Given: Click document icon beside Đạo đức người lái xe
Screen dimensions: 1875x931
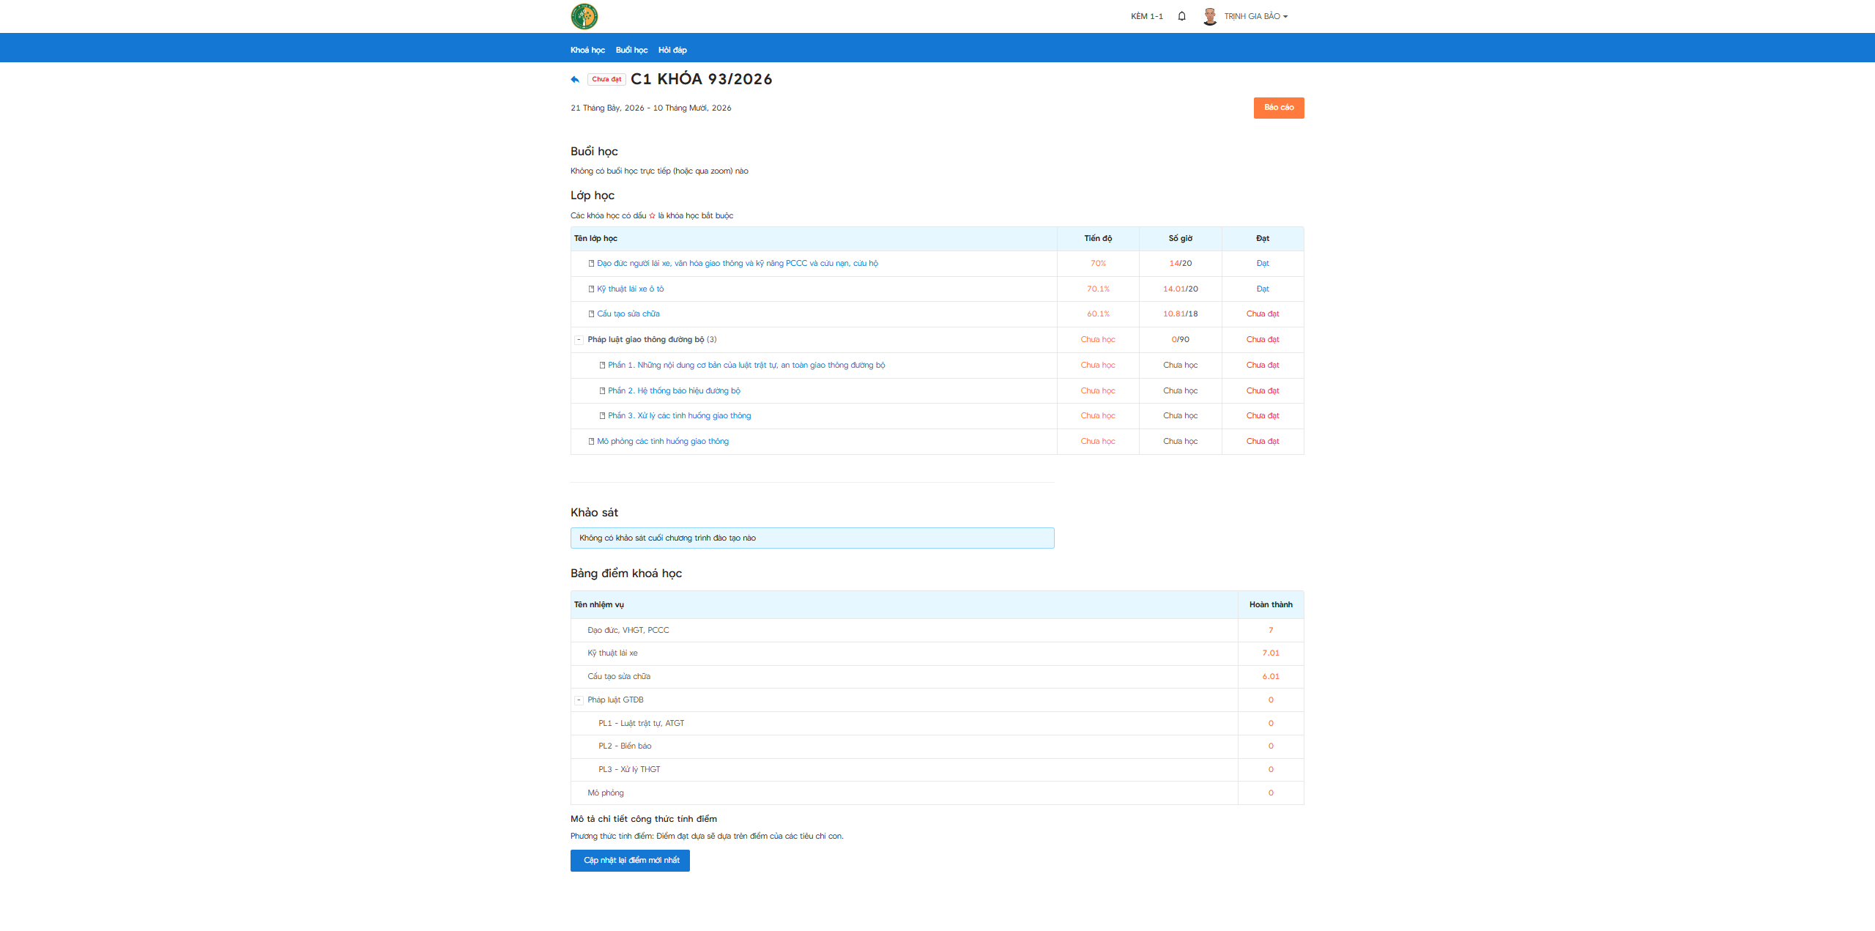Looking at the screenshot, I should [x=591, y=264].
